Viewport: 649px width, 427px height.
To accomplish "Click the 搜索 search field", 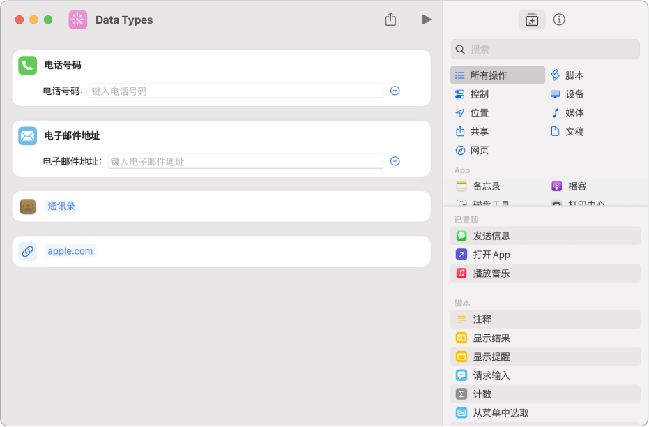I will click(x=545, y=50).
